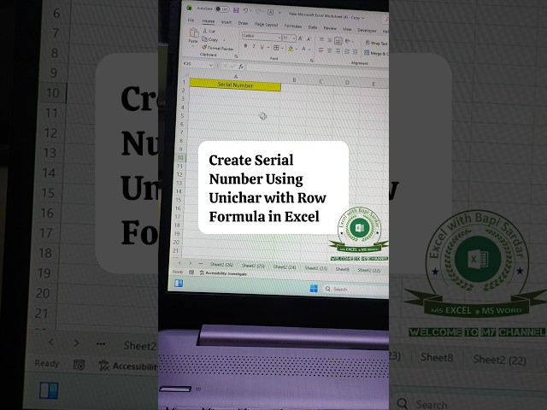Image resolution: width=547 pixels, height=410 pixels.
Task: Click the Insert Function fx icon
Action: 241,67
